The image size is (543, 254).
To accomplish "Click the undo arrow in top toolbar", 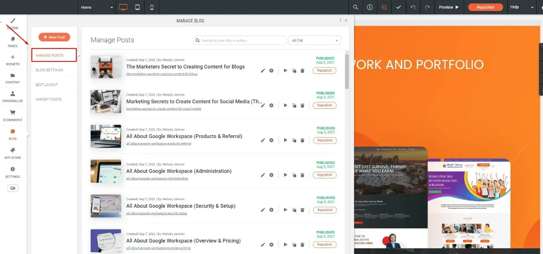I will 413,7.
